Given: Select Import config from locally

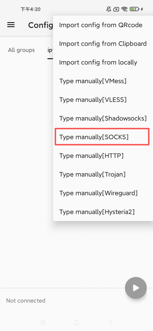Looking at the screenshot, I should click(103, 62).
